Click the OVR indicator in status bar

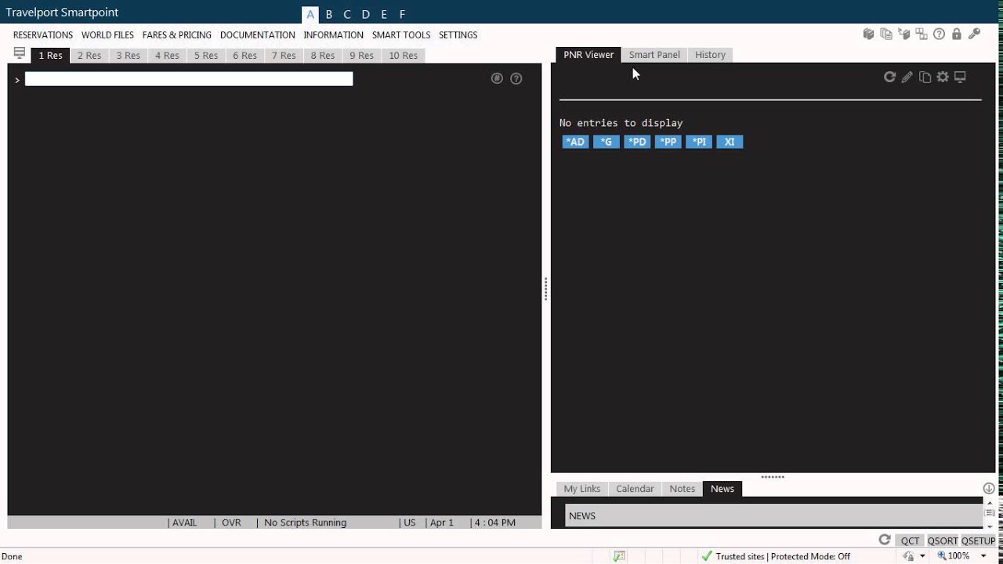click(x=231, y=522)
